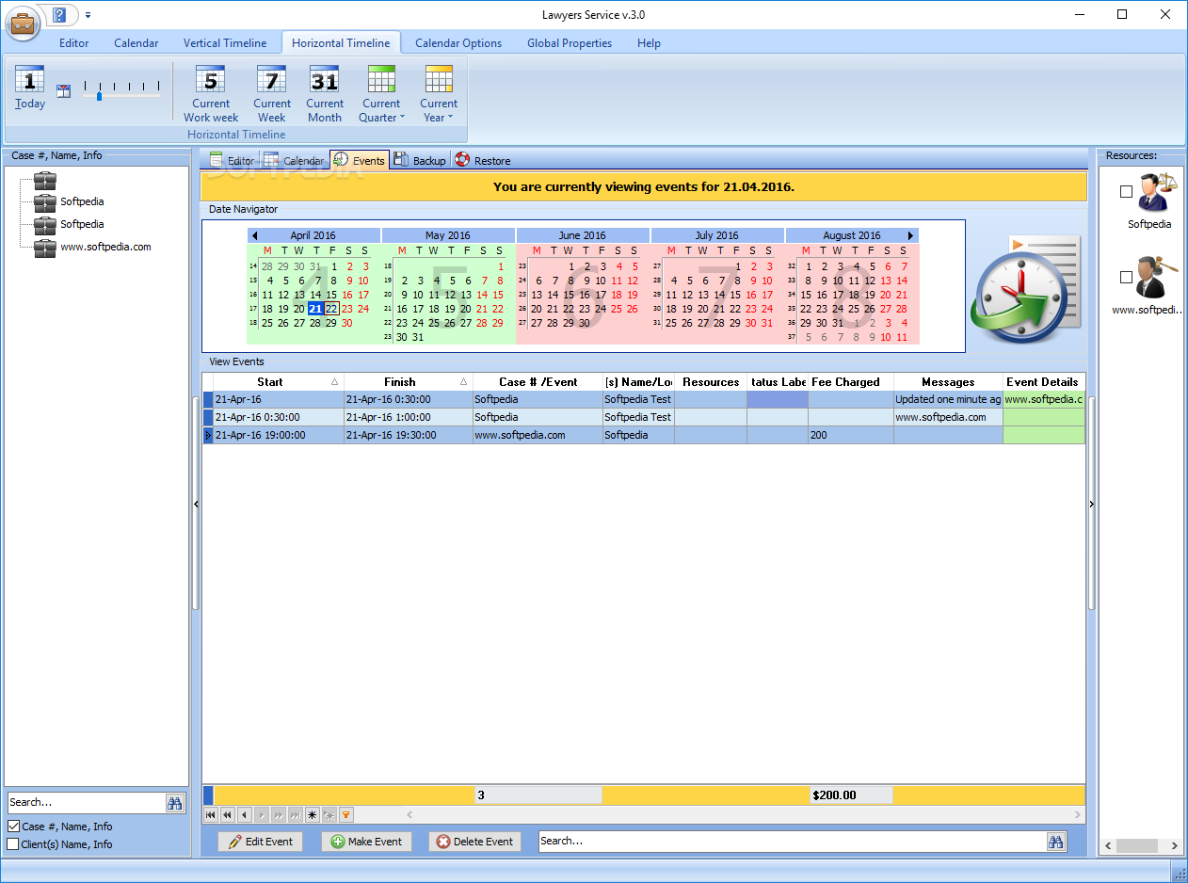
Task: Go to first record in navigator
Action: tap(210, 814)
